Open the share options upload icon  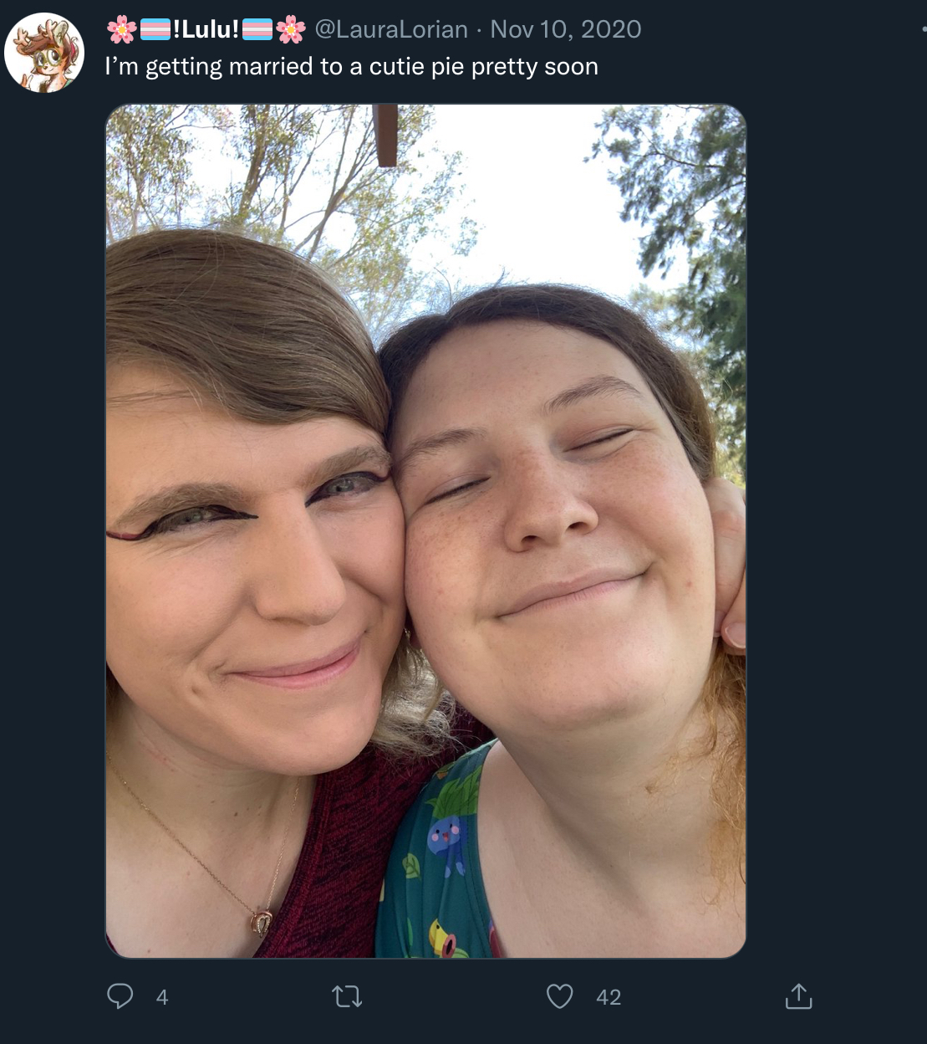click(798, 995)
